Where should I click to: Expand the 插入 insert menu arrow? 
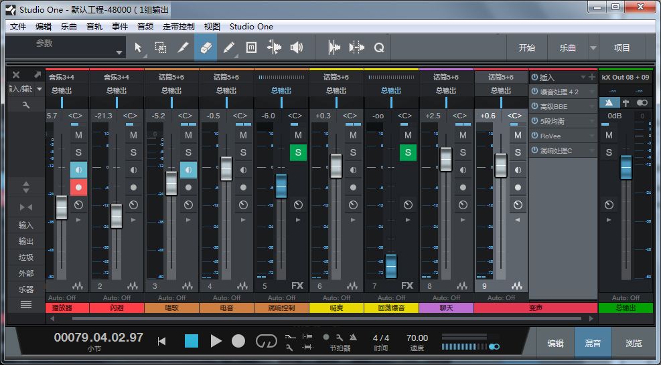583,78
